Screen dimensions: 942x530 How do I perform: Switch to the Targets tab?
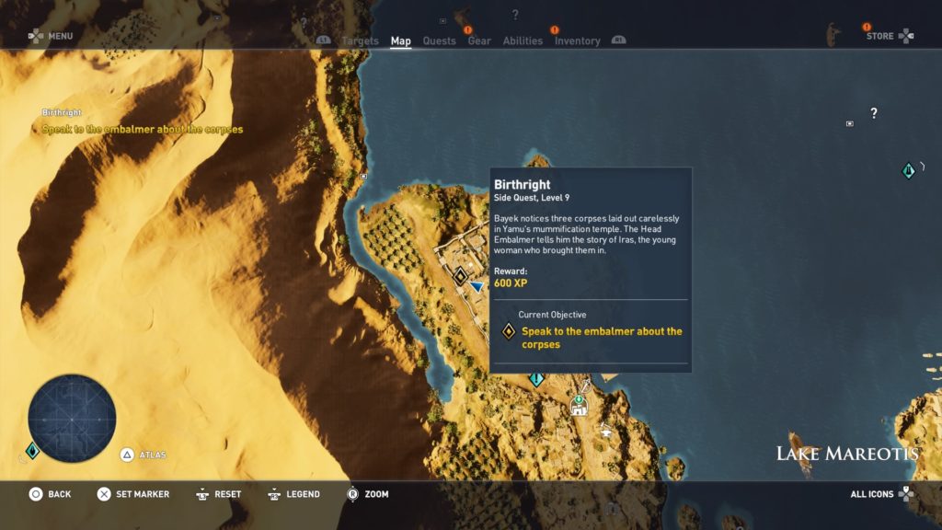point(360,40)
